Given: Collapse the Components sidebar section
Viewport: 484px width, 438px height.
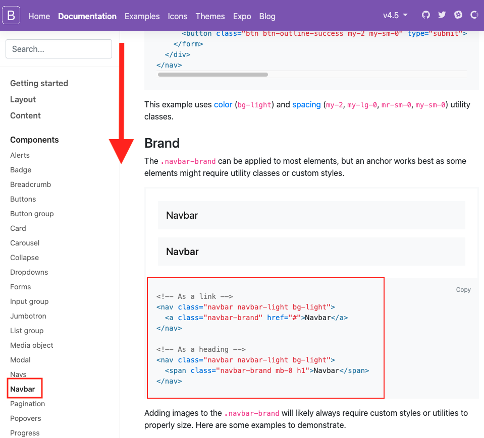Looking at the screenshot, I should 34,140.
